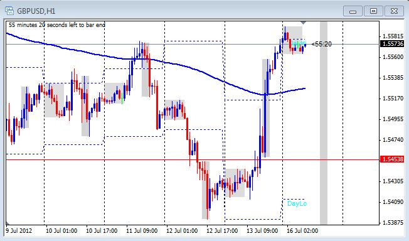This screenshot has height=241, width=409.
Task: Click the GBPUSD chart window icon
Action: tap(9, 11)
